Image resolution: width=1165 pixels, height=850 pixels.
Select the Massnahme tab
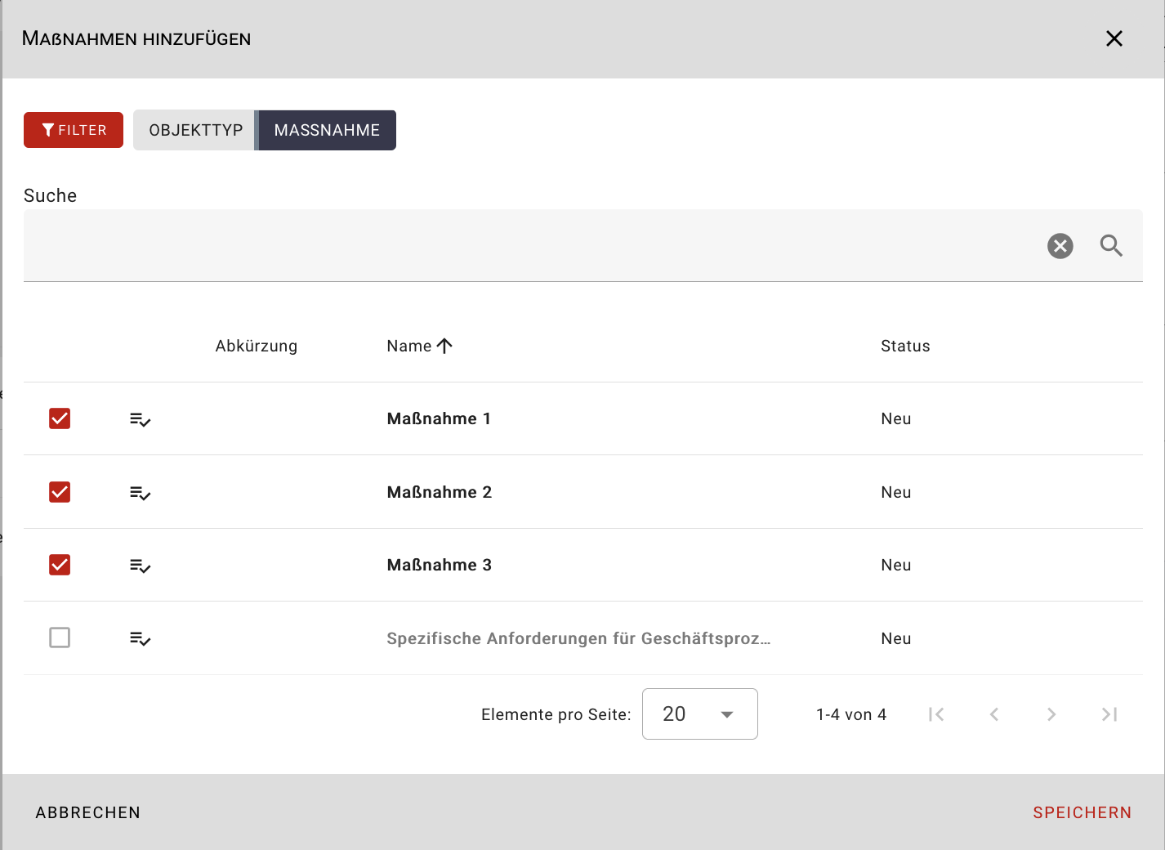pos(327,130)
